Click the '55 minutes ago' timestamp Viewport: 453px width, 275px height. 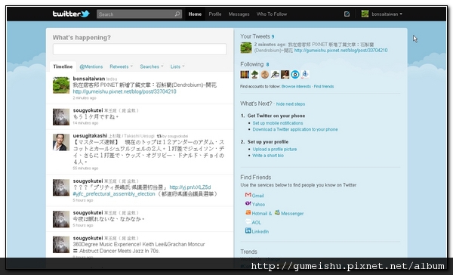tap(85, 168)
